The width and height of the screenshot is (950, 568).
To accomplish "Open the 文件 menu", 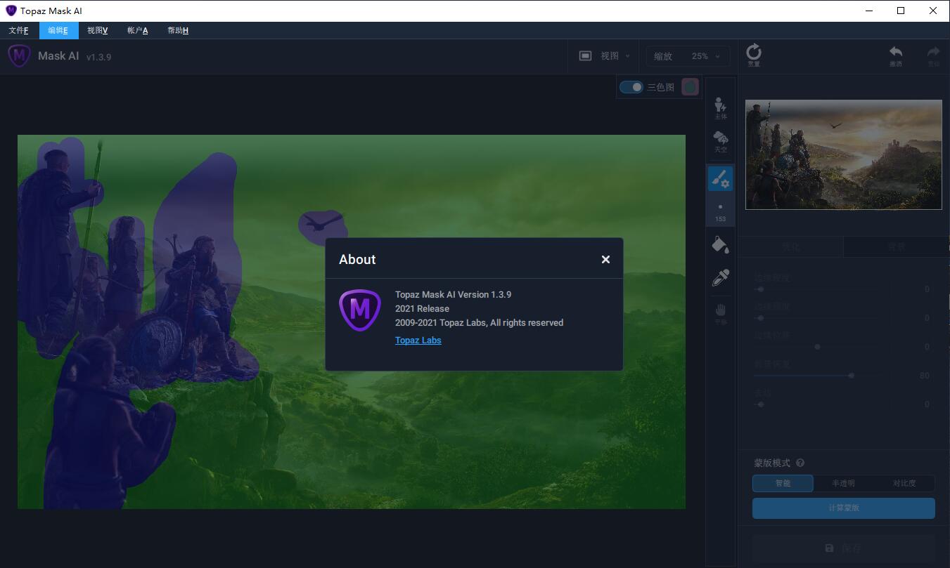I will pyautogui.click(x=18, y=30).
